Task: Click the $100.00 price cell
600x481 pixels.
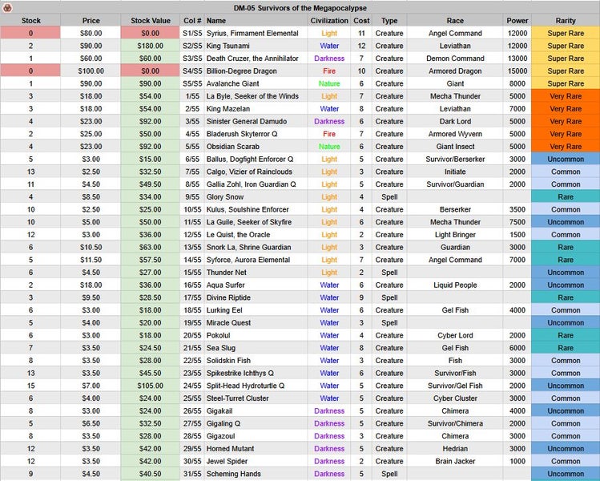Action: coord(91,71)
